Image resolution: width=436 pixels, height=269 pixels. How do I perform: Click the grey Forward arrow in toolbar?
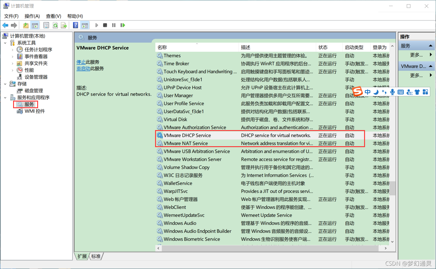pyautogui.click(x=14, y=25)
